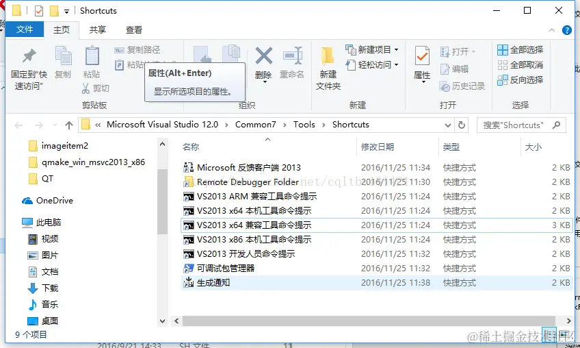Select VS2013 开发人员命令提示 shortcut
This screenshot has height=348, width=580.
pos(377,254)
